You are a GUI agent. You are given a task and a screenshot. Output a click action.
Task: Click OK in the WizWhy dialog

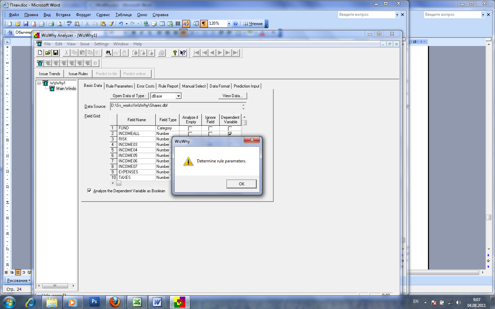coord(242,184)
